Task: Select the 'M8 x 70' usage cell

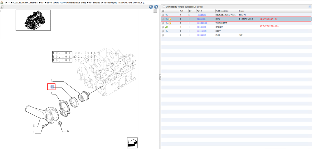Action: coord(242,15)
